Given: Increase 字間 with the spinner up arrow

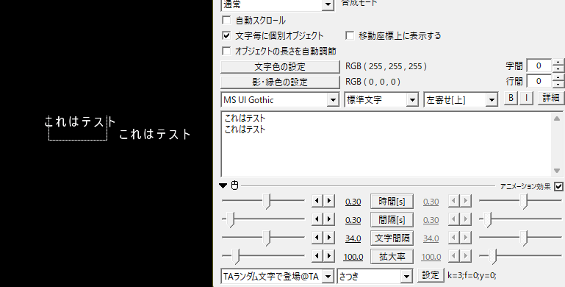Looking at the screenshot, I should [558, 63].
